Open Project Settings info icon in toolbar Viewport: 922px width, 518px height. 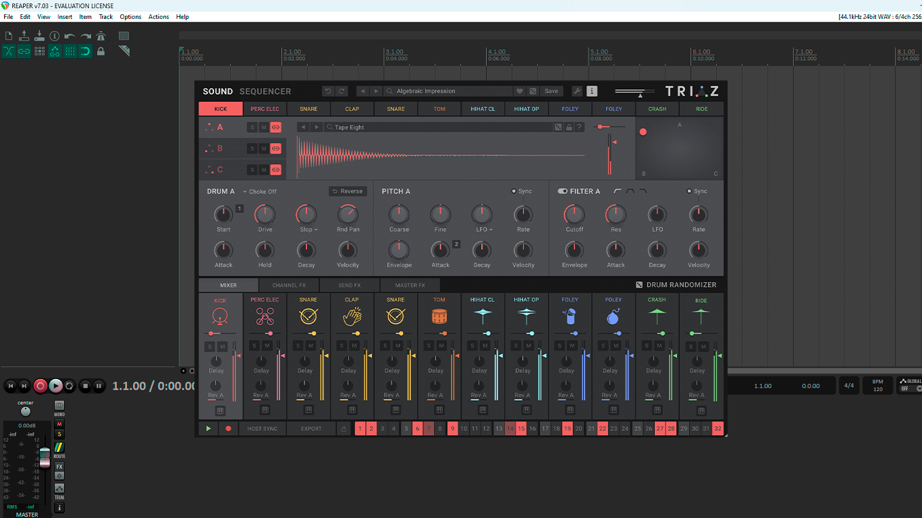tap(55, 36)
